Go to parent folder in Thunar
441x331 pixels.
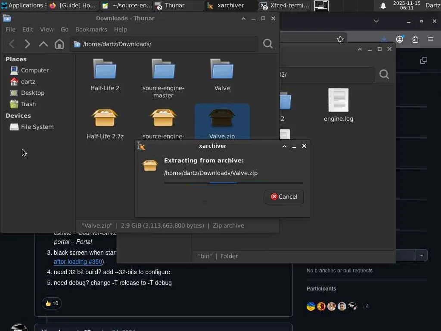[x=43, y=44]
